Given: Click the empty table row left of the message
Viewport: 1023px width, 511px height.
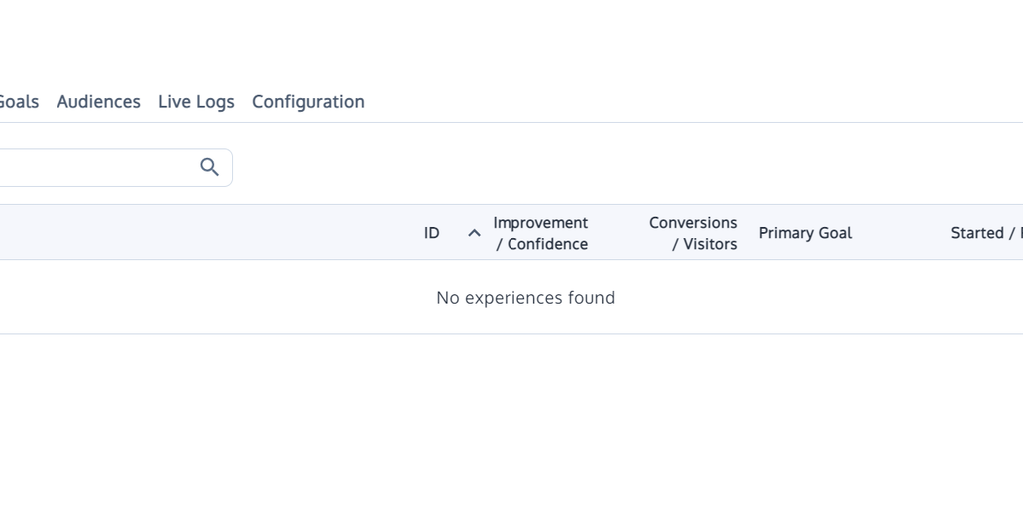Looking at the screenshot, I should (x=200, y=298).
